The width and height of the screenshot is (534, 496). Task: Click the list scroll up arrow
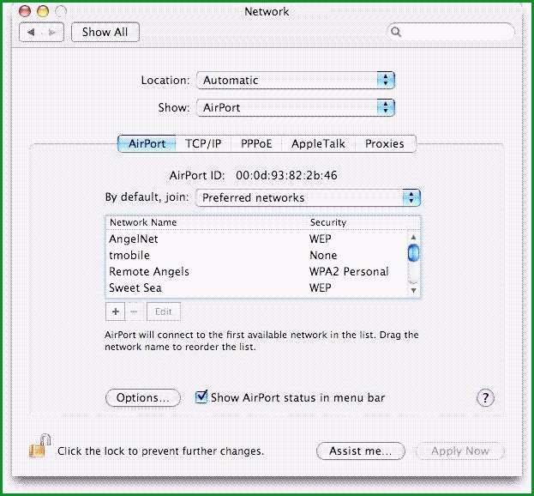(413, 237)
